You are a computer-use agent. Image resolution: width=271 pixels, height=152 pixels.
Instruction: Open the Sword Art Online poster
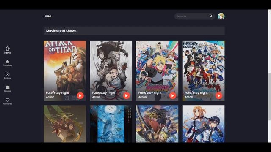click(x=203, y=124)
